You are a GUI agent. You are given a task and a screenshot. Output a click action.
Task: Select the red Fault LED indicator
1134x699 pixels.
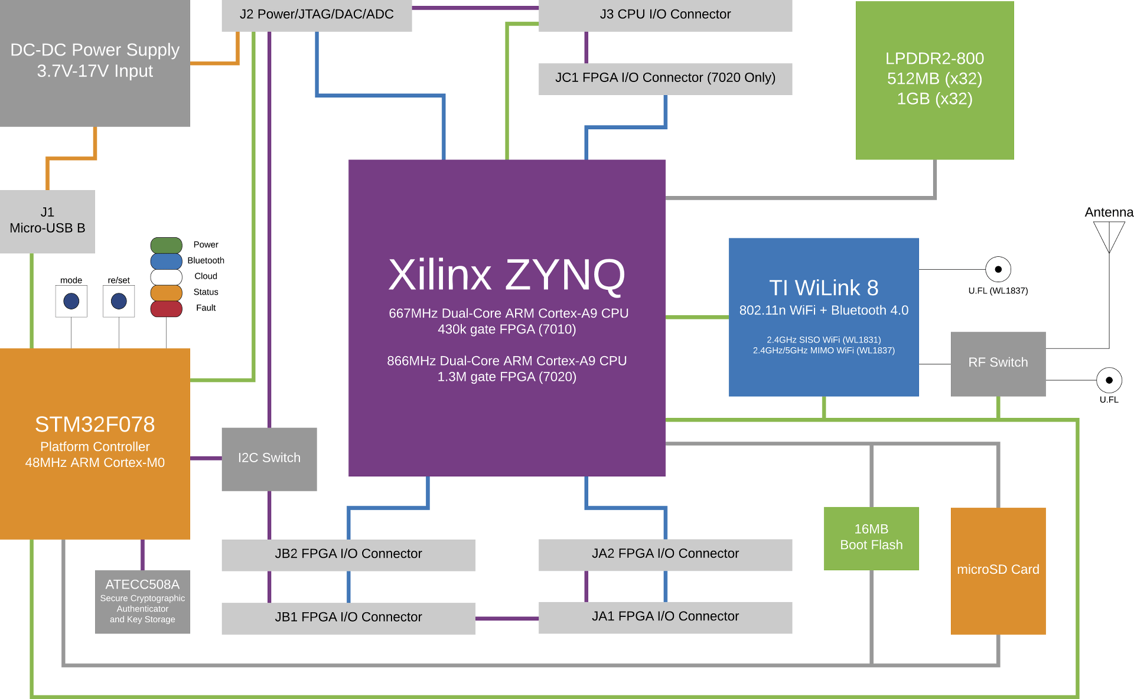pos(166,309)
